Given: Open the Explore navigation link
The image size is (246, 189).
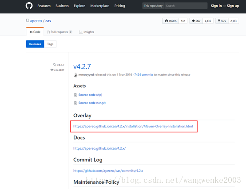Looking at the screenshot, I should (x=79, y=6).
